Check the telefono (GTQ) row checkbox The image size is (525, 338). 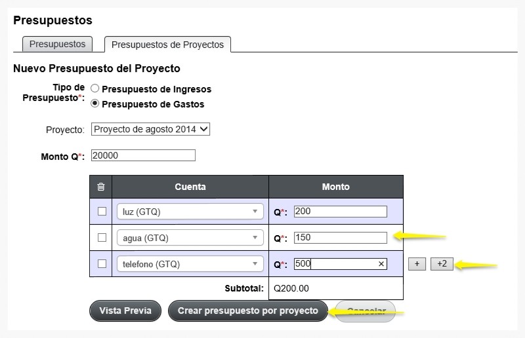(x=102, y=263)
